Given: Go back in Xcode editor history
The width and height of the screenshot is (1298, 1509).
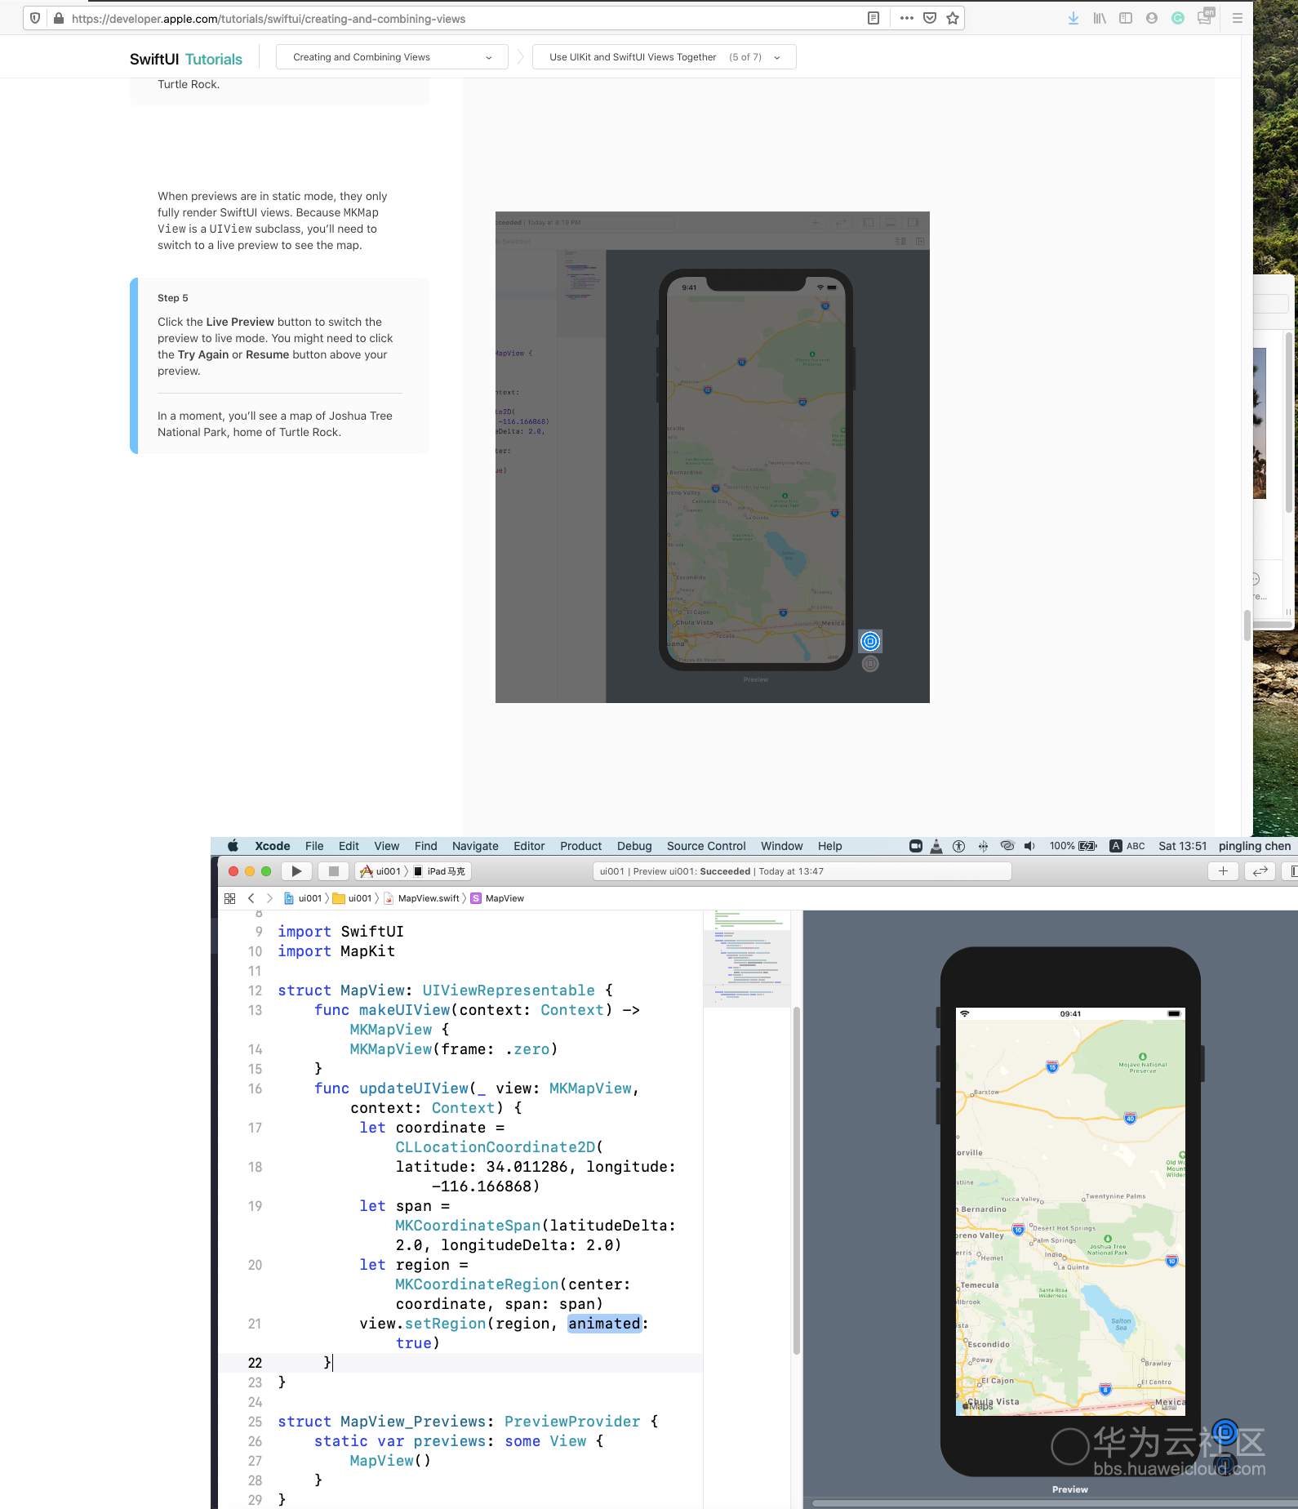Looking at the screenshot, I should (x=251, y=898).
